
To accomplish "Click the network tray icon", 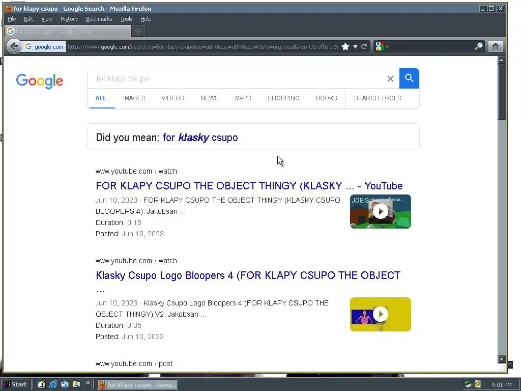I will (x=469, y=385).
